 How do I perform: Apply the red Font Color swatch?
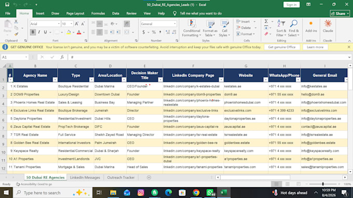(x=79, y=32)
